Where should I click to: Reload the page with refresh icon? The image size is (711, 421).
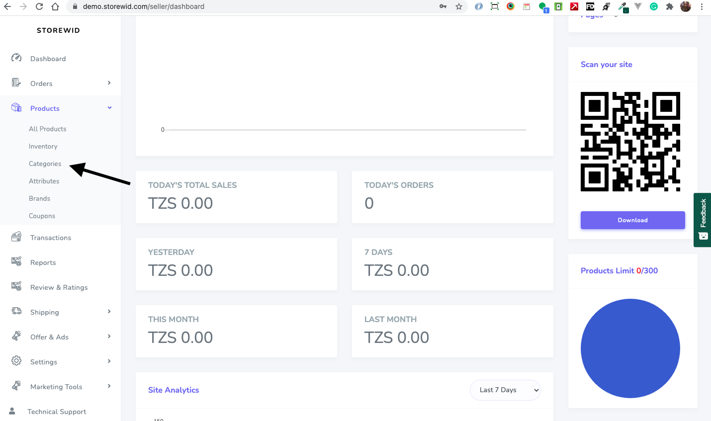pyautogui.click(x=39, y=6)
